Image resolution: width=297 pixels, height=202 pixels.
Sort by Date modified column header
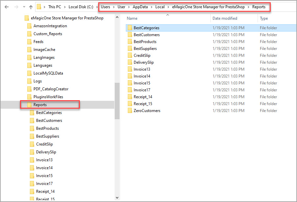[x=225, y=18]
